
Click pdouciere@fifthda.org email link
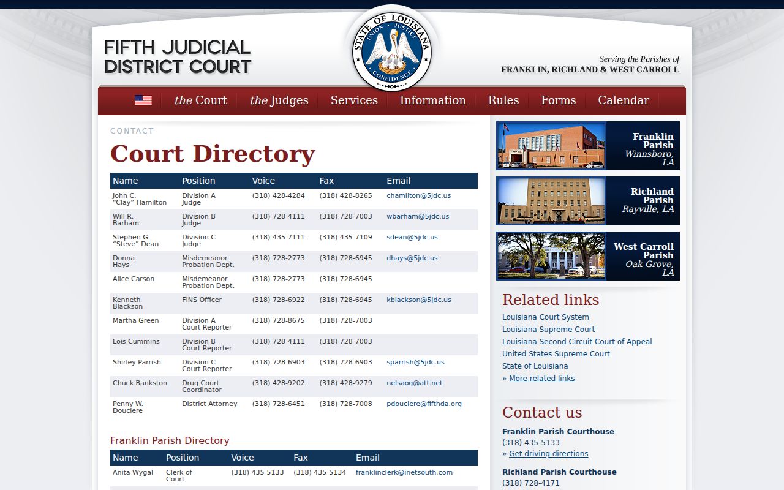(424, 404)
